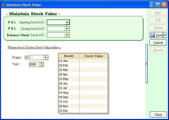
Task: Click the Cancel button
Action: tap(158, 43)
